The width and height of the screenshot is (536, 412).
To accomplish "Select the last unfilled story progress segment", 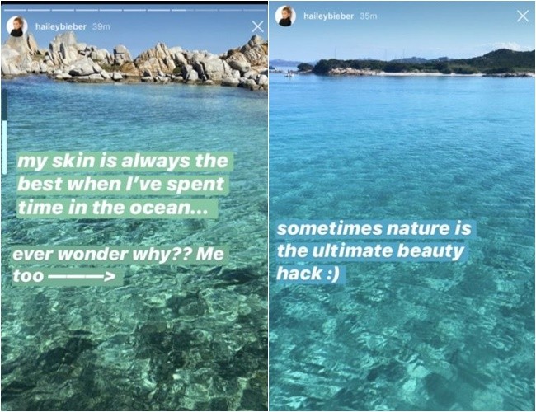I will pyautogui.click(x=255, y=10).
